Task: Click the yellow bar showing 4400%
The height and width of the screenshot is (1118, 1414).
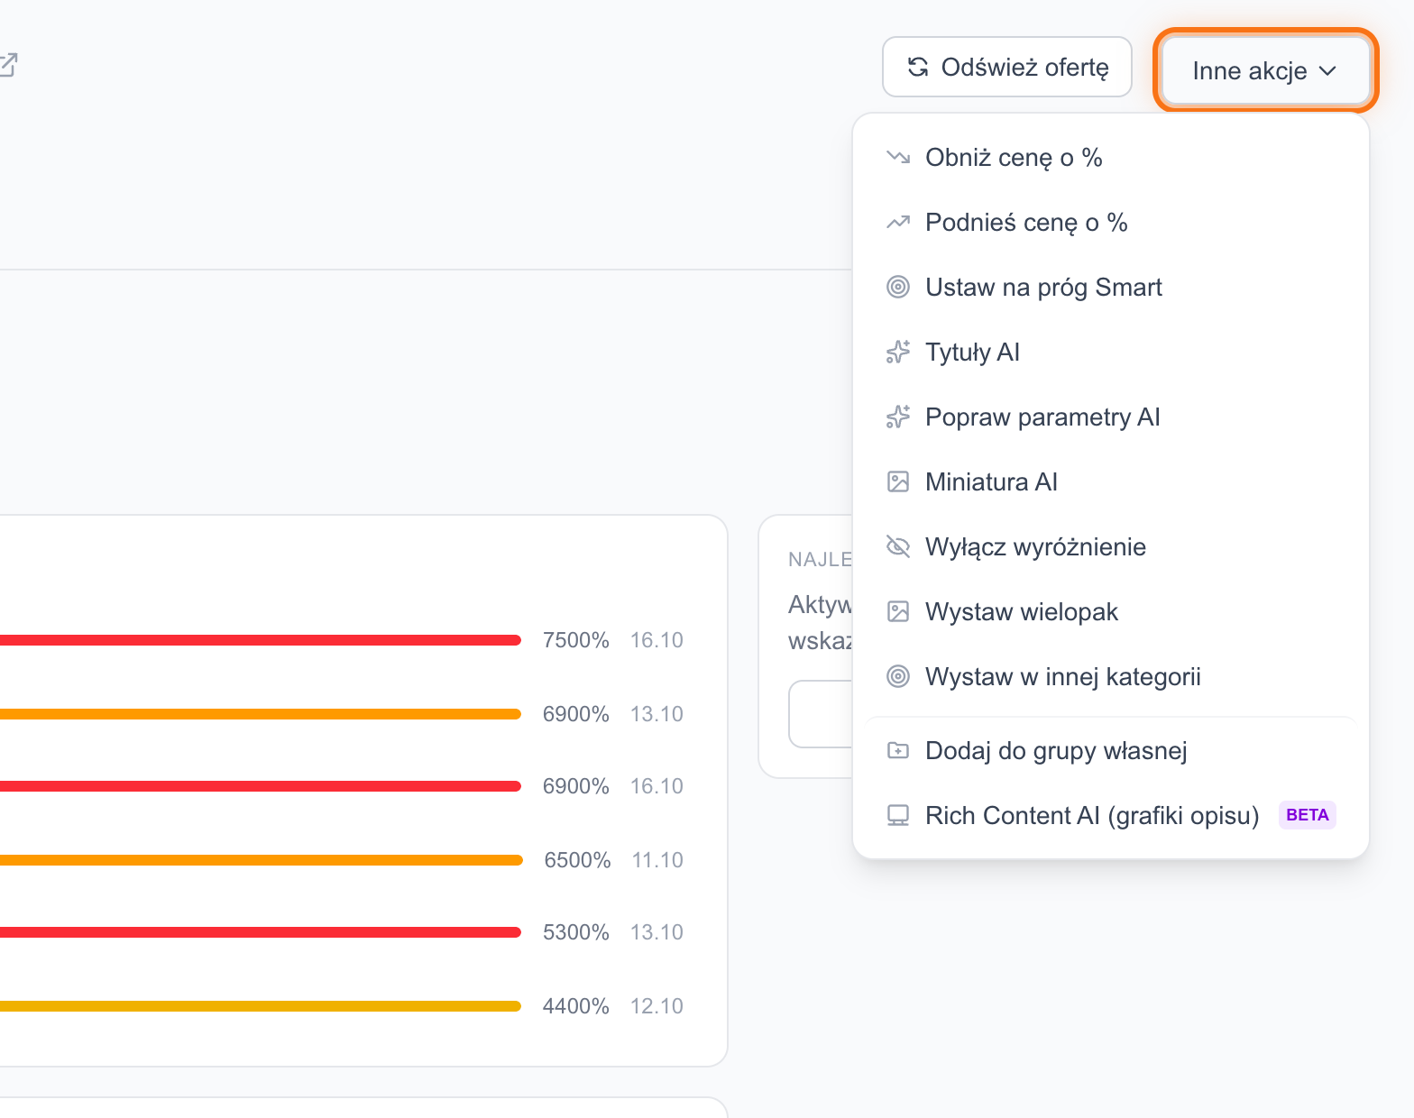Action: click(261, 1006)
